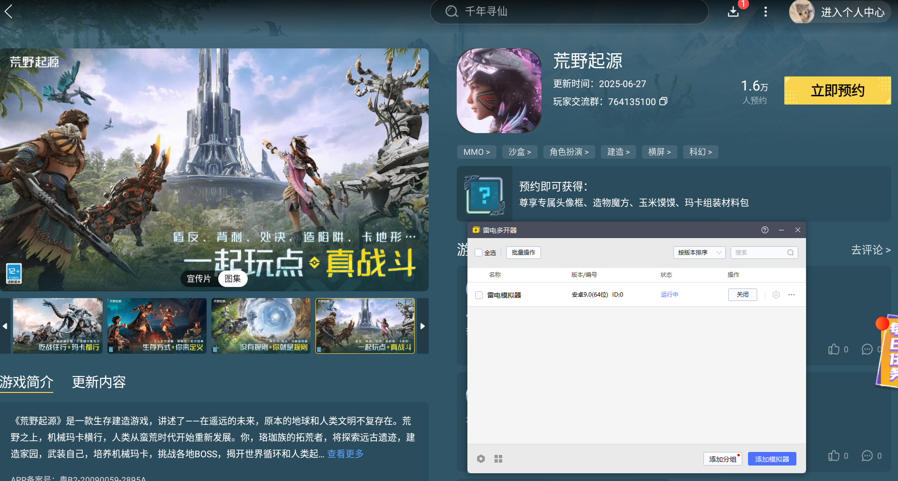Viewport: 898px width, 481px height.
Task: Check the 雷电模拟器 row checkbox
Action: click(479, 295)
